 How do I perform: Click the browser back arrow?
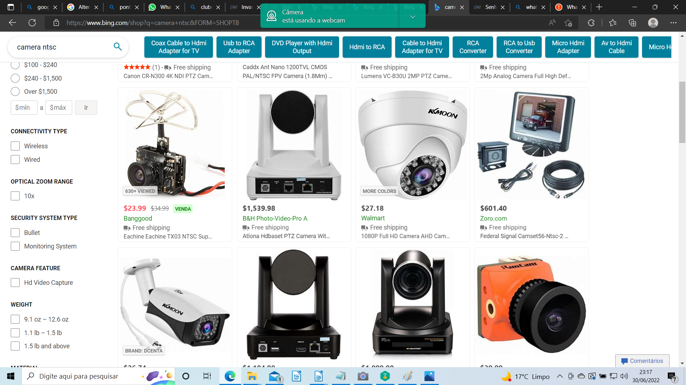click(x=13, y=23)
